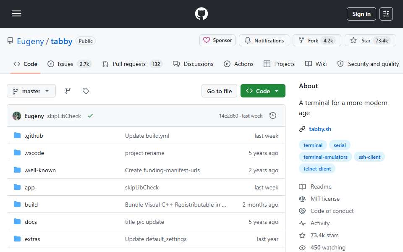This screenshot has height=252, width=403.
Task: Click the Go to file button
Action: 219,91
